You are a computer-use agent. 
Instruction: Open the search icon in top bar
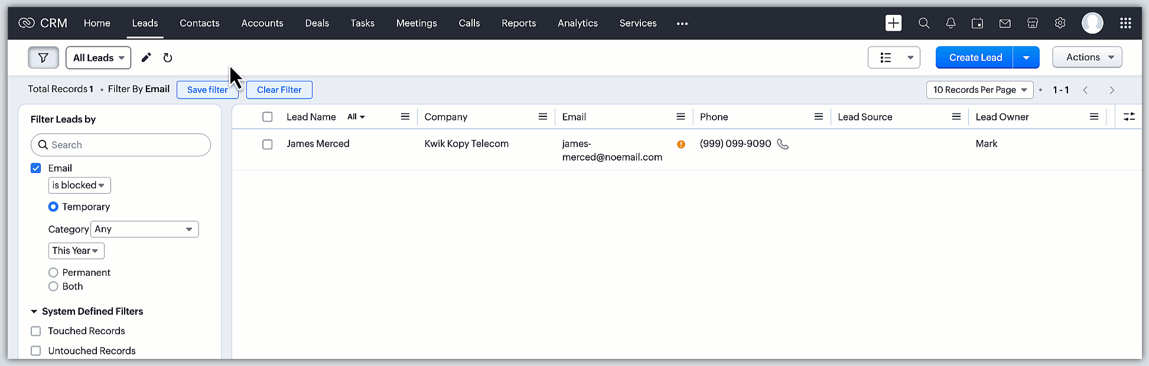pyautogui.click(x=924, y=23)
